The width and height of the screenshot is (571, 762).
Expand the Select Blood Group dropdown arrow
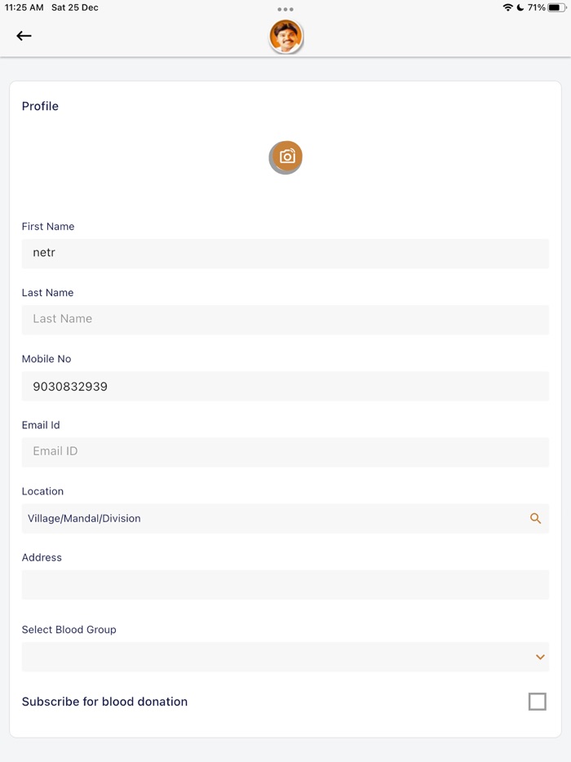540,657
